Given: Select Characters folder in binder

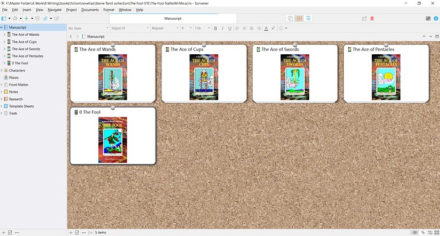Looking at the screenshot, I should 17,70.
